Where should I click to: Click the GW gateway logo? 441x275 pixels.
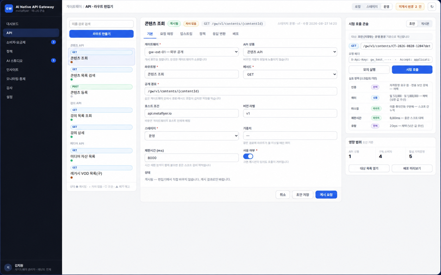9,8
